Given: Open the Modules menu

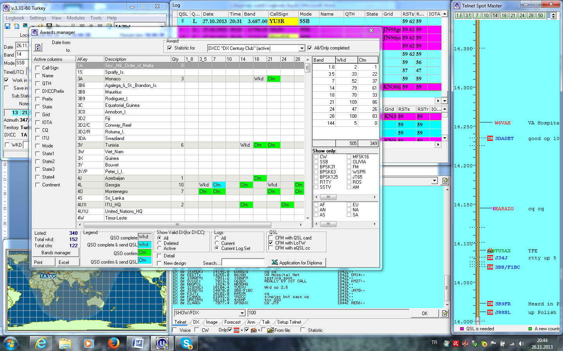Looking at the screenshot, I should click(x=76, y=18).
